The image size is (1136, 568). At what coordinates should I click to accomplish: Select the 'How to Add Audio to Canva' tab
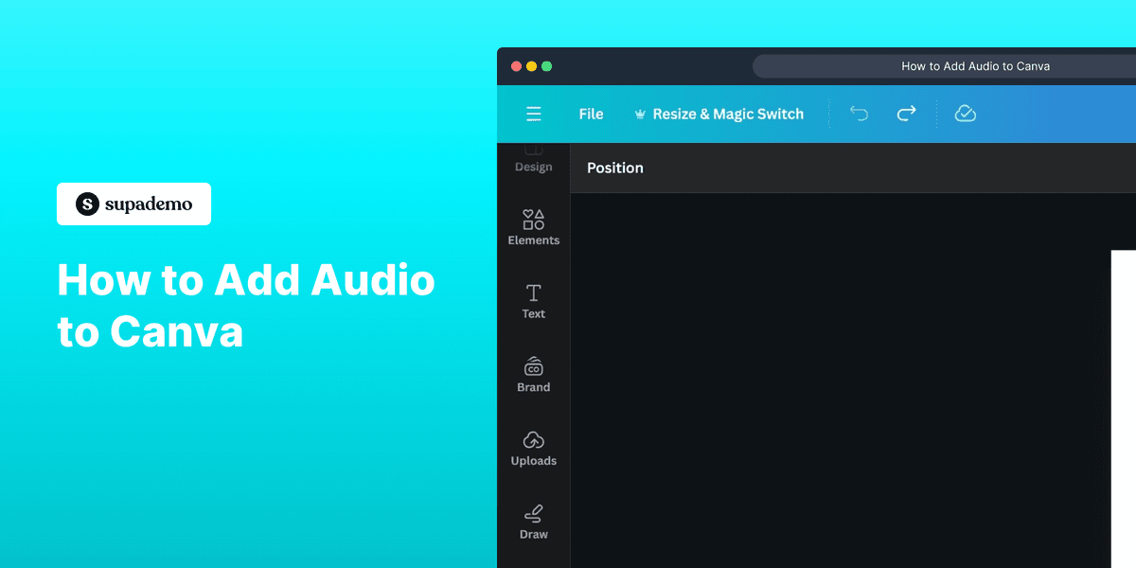975,65
